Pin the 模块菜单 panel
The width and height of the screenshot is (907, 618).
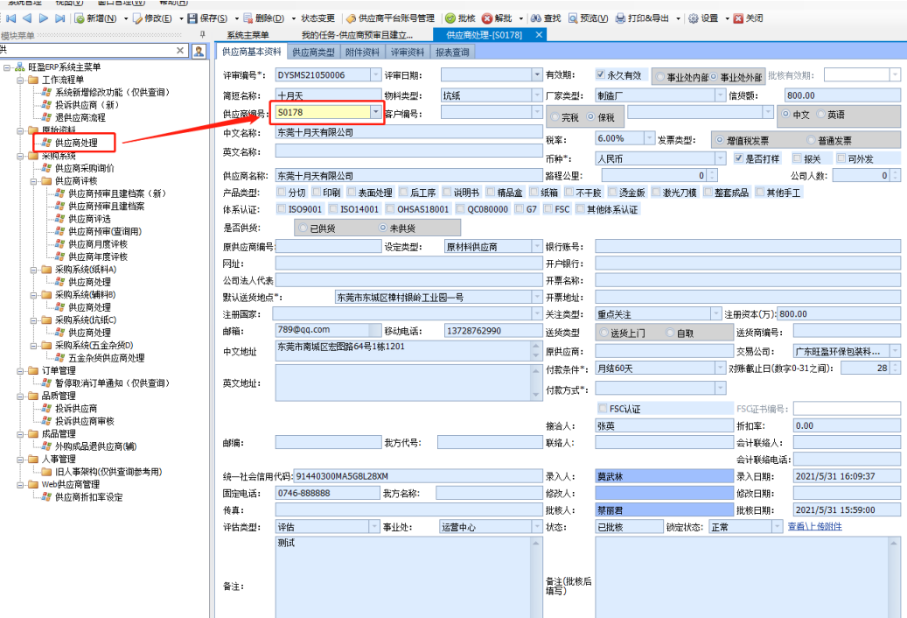pos(202,35)
